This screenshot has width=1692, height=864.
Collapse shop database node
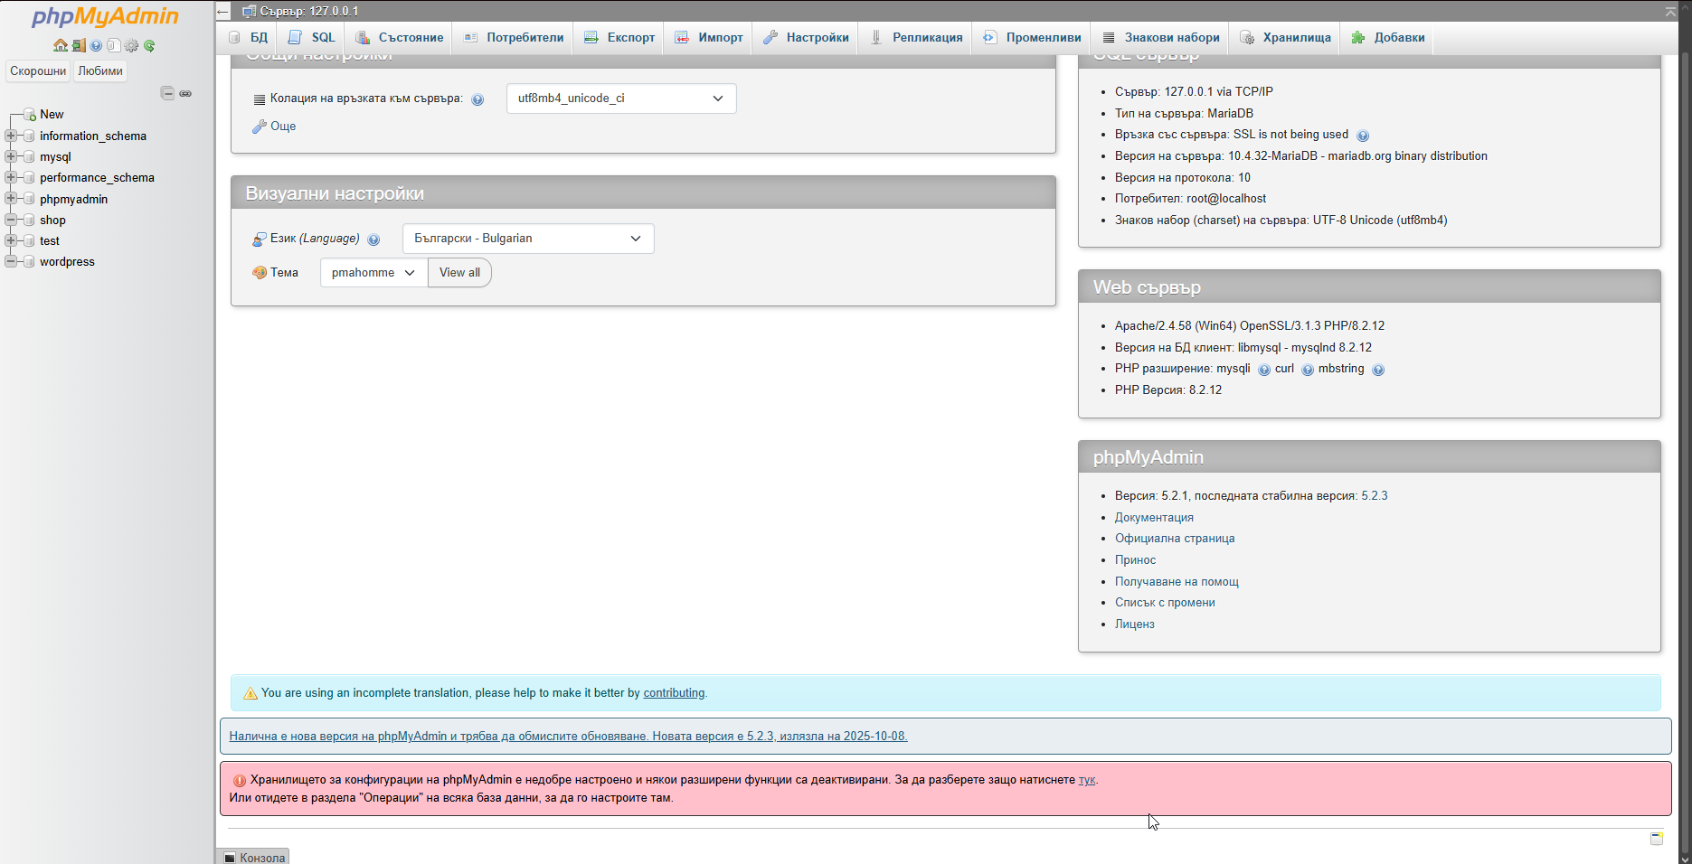pyautogui.click(x=11, y=220)
